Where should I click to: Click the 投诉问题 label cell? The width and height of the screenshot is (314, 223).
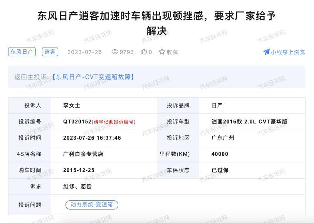[x=30, y=205]
